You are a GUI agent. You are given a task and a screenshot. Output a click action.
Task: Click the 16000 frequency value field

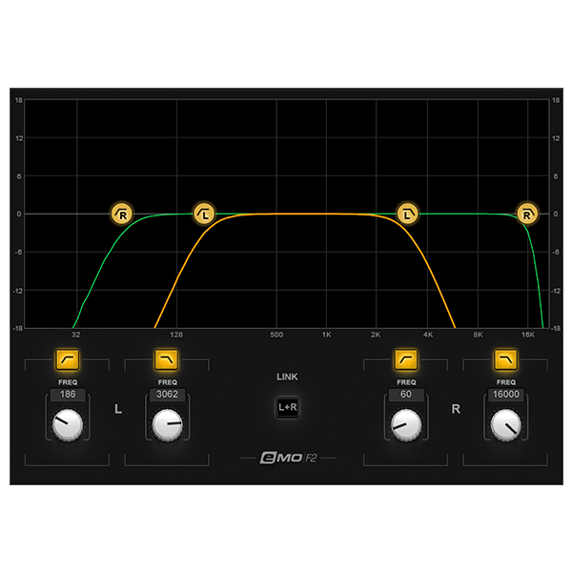click(504, 394)
